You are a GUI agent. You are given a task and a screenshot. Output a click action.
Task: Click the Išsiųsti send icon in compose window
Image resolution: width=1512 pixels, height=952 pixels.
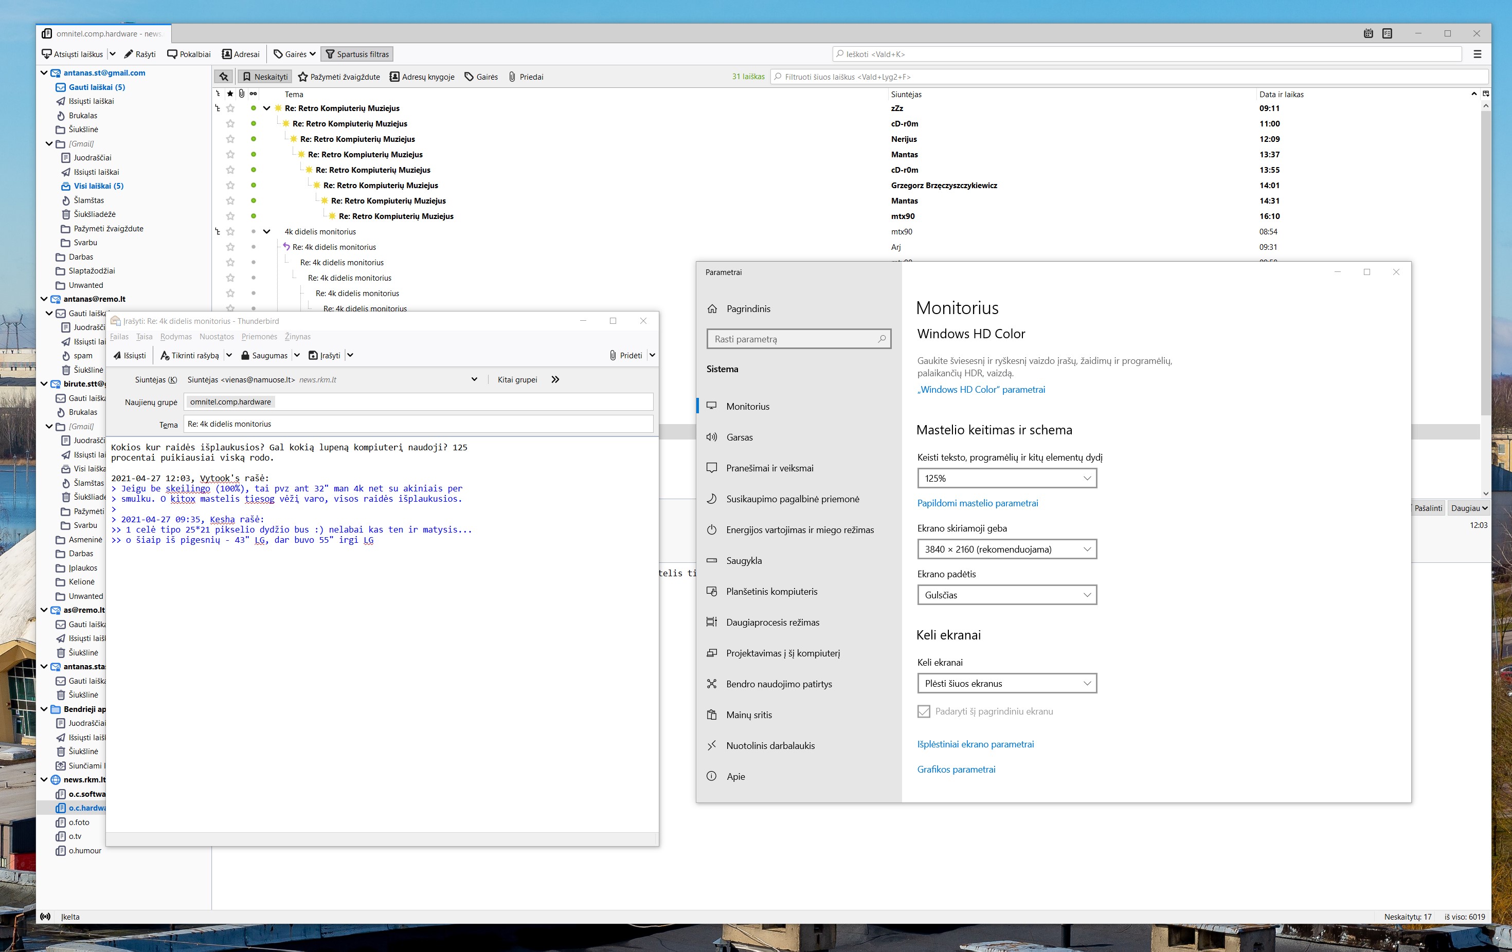[x=117, y=355]
